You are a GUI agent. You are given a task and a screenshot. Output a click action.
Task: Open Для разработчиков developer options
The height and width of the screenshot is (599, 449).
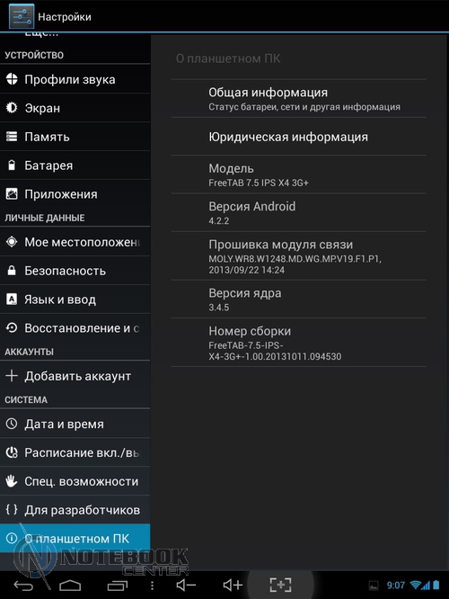point(75,510)
